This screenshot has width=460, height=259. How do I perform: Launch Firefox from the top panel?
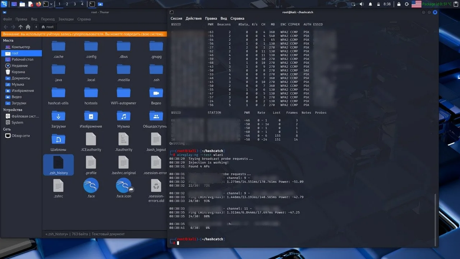[39, 4]
